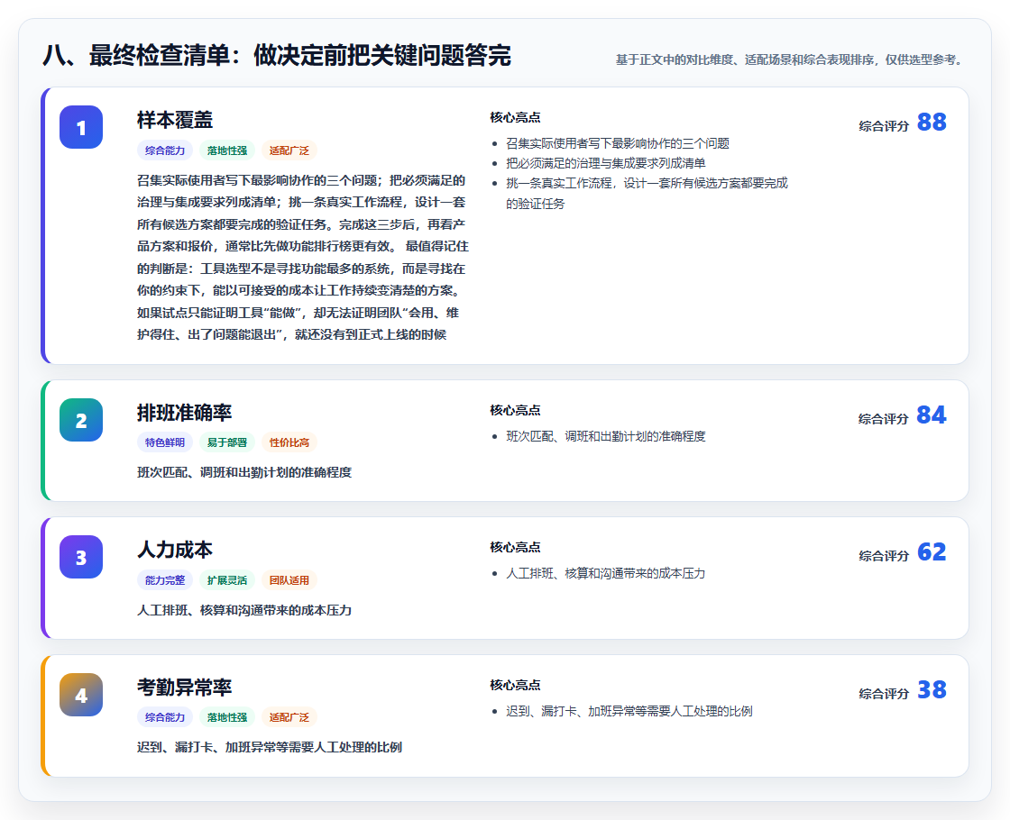
Task: Click 综合评分 label in 排班准确率 card
Action: click(884, 419)
